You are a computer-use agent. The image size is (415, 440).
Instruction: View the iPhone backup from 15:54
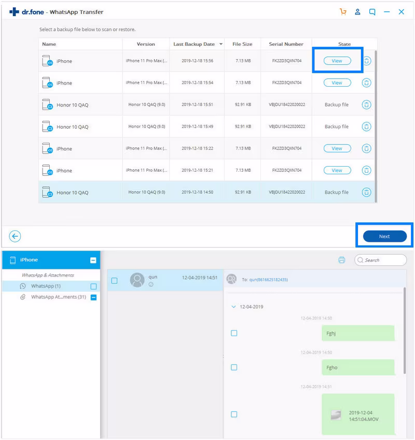point(337,83)
